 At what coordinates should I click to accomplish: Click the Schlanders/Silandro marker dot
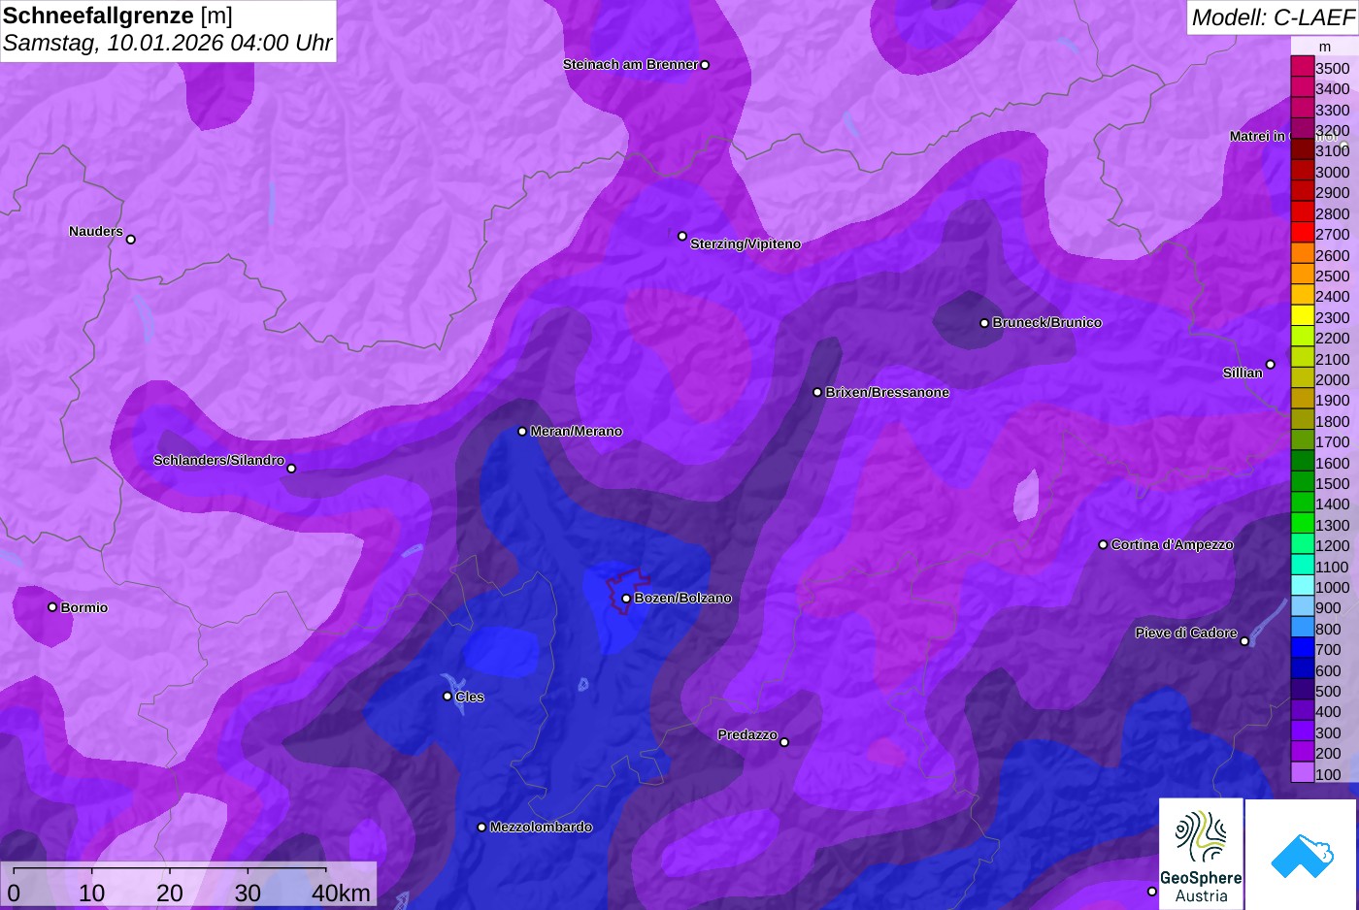click(x=291, y=469)
